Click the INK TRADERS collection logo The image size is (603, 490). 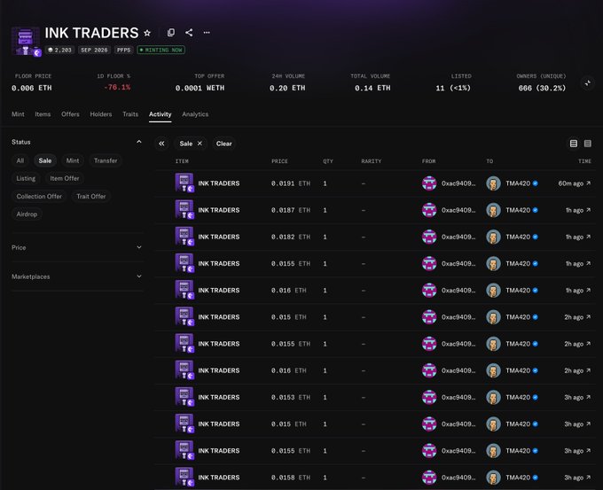26,42
